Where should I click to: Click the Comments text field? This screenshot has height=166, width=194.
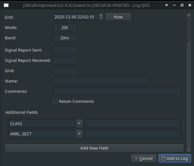(x=117, y=91)
